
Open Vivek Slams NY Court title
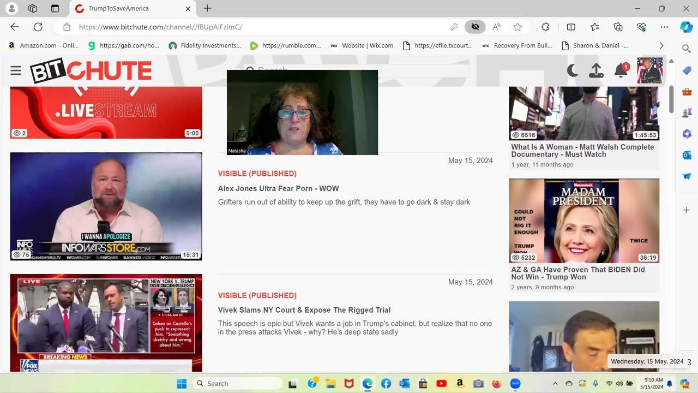tap(304, 310)
